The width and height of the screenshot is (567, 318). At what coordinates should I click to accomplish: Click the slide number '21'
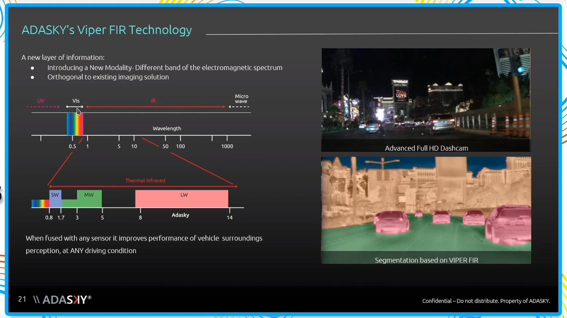click(22, 299)
